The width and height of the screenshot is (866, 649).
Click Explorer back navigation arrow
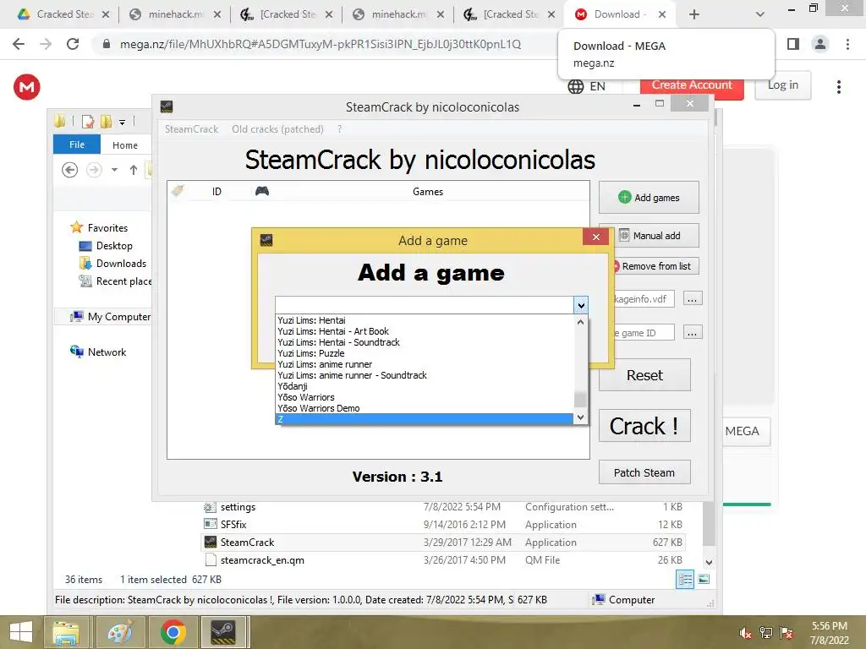[x=69, y=170]
